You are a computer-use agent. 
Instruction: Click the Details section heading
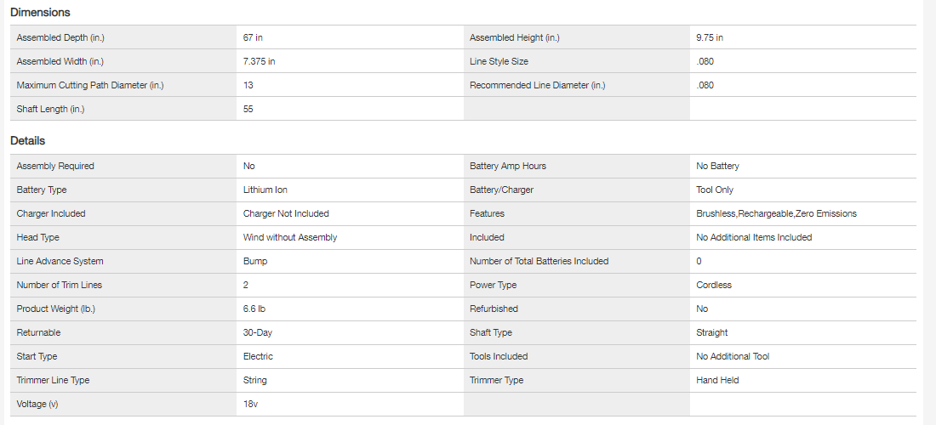27,141
